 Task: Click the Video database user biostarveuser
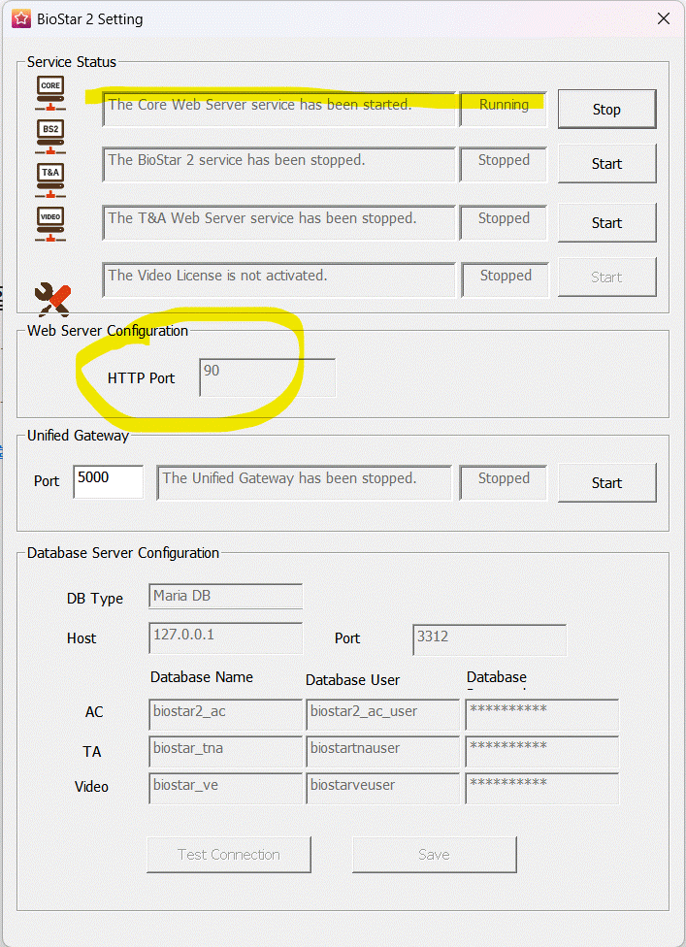(x=383, y=788)
